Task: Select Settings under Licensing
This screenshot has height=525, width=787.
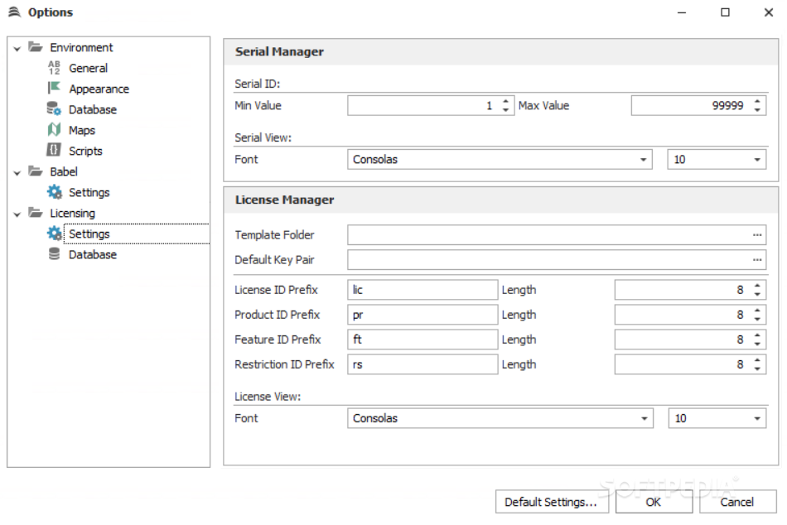Action: [89, 234]
